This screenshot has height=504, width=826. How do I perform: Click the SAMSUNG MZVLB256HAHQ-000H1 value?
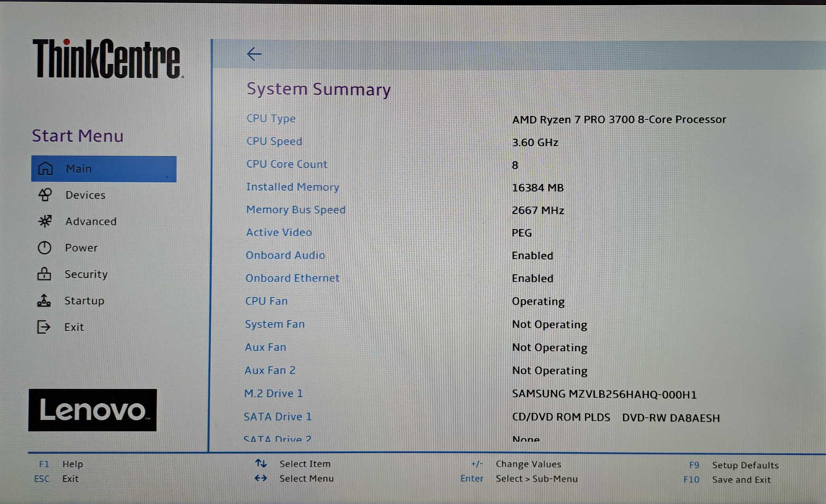[604, 394]
